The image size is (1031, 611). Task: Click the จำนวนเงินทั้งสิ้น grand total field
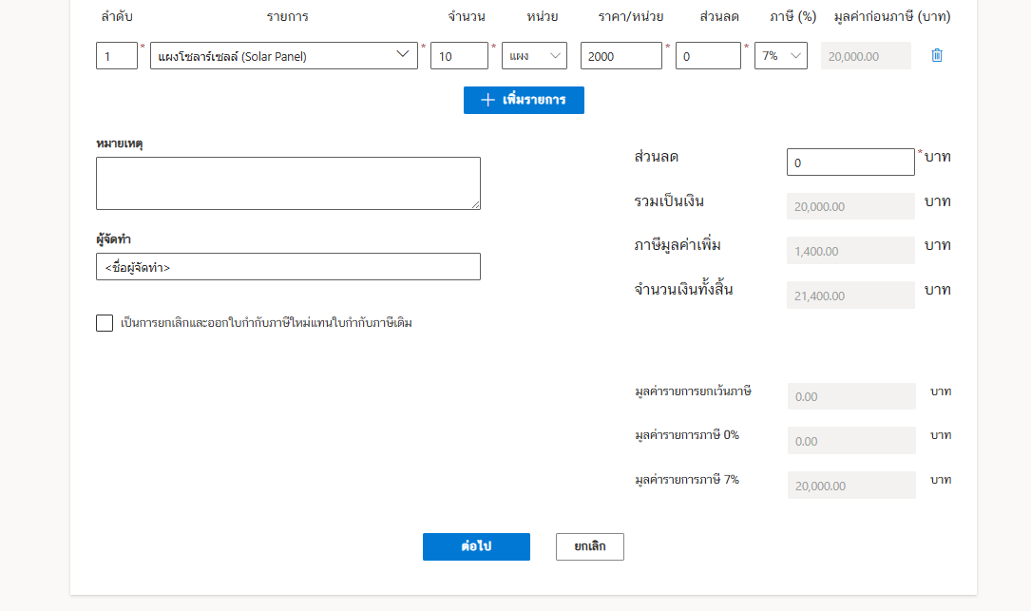(850, 296)
